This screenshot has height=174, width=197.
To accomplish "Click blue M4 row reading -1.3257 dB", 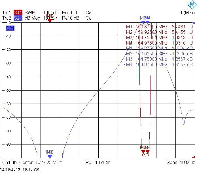I will click(158, 65).
